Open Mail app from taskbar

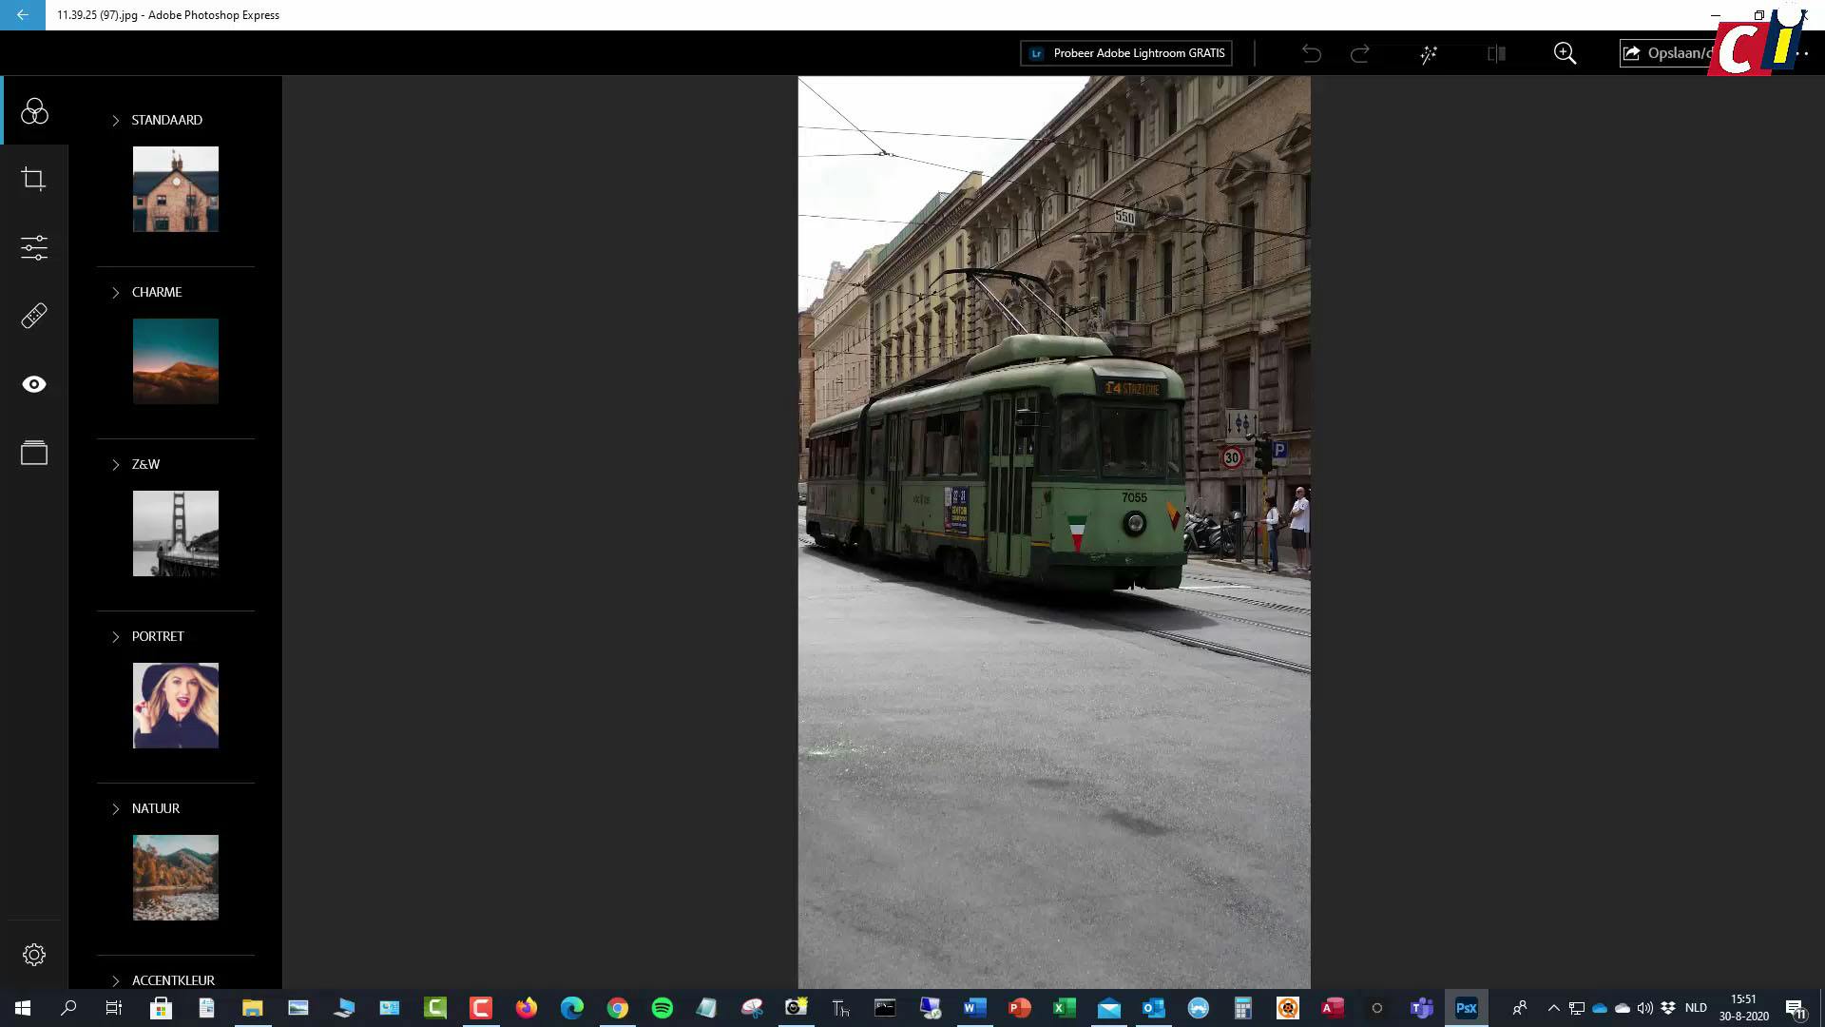click(x=1108, y=1008)
